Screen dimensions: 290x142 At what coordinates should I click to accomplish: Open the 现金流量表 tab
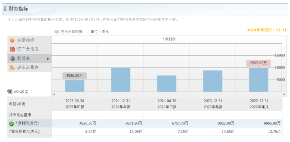point(28,68)
